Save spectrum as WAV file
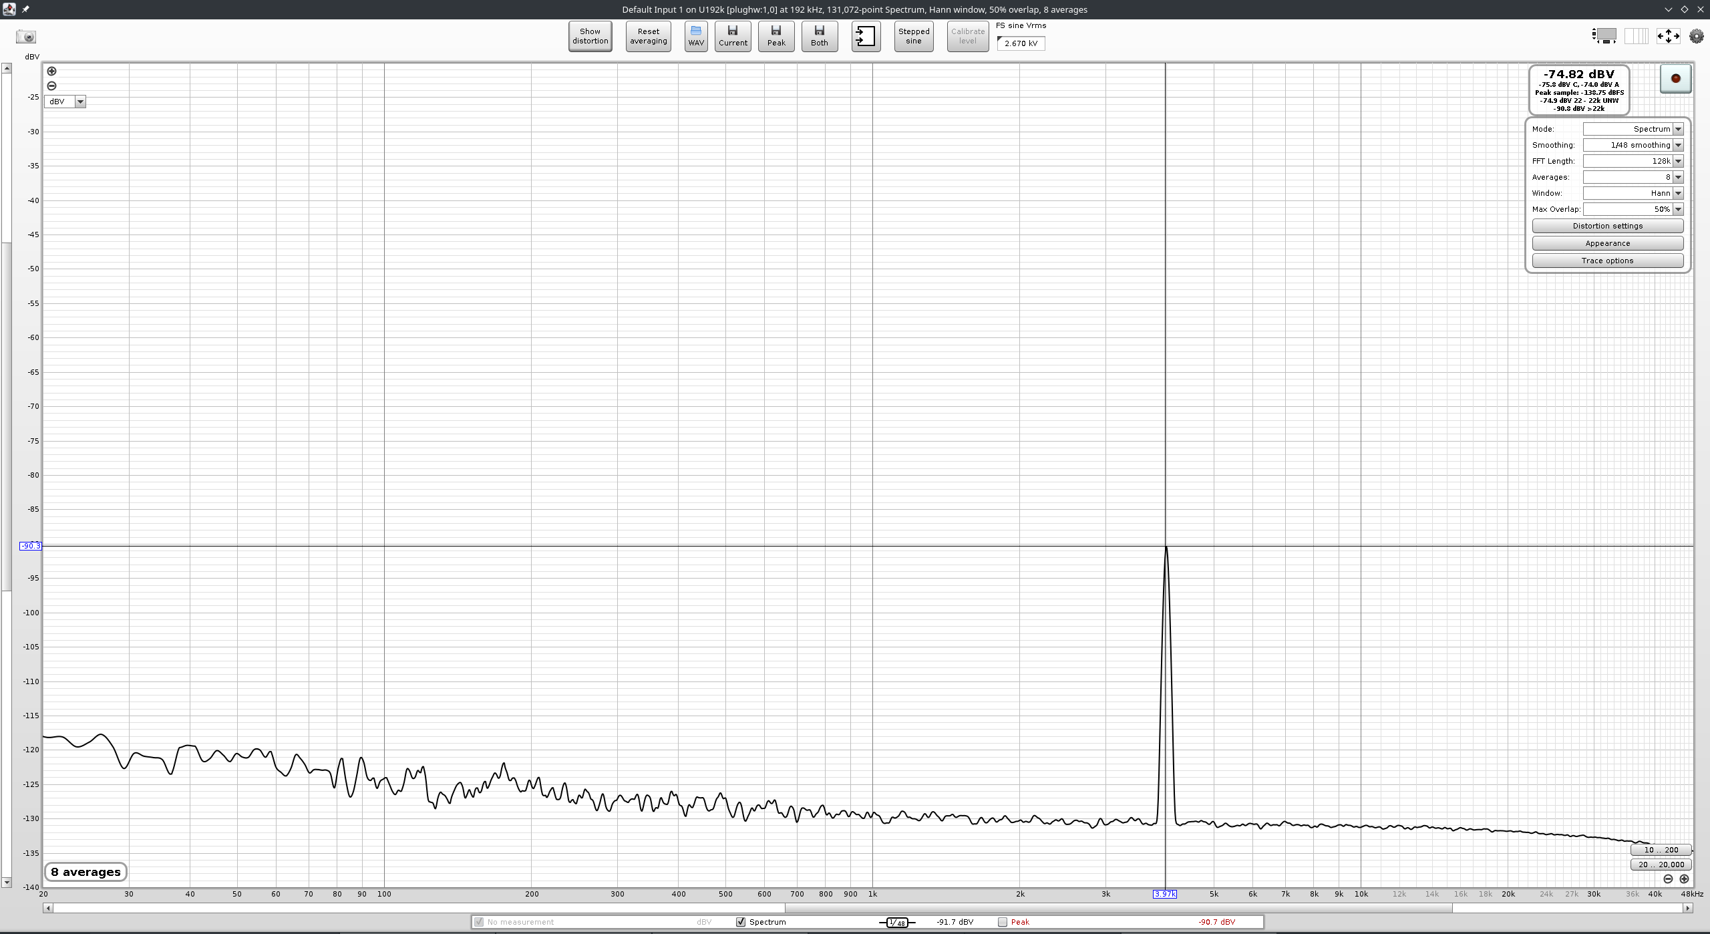Viewport: 1710px width, 934px height. point(696,36)
